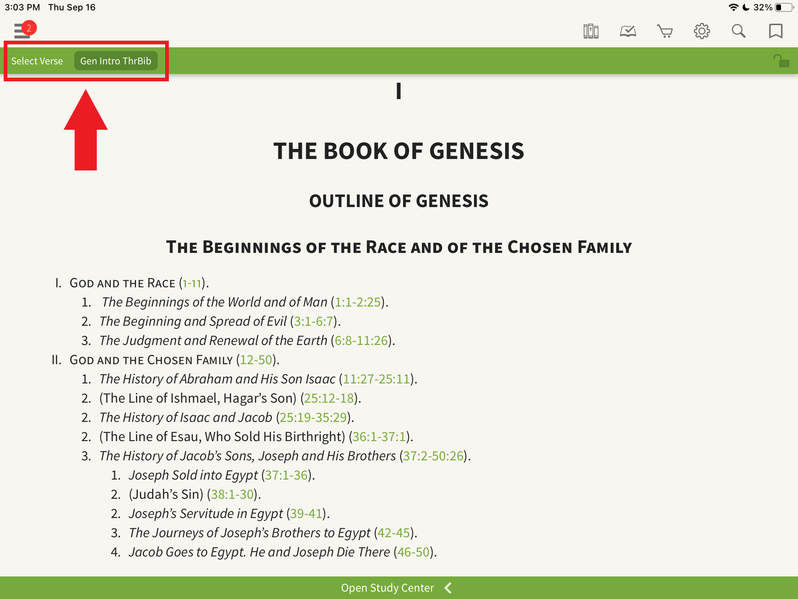The image size is (798, 599).
Task: Open the 36:1-37:1 reference link
Action: [379, 437]
